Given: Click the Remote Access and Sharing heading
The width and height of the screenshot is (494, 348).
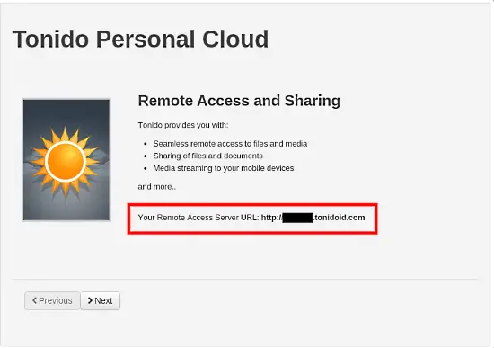Looking at the screenshot, I should click(239, 101).
